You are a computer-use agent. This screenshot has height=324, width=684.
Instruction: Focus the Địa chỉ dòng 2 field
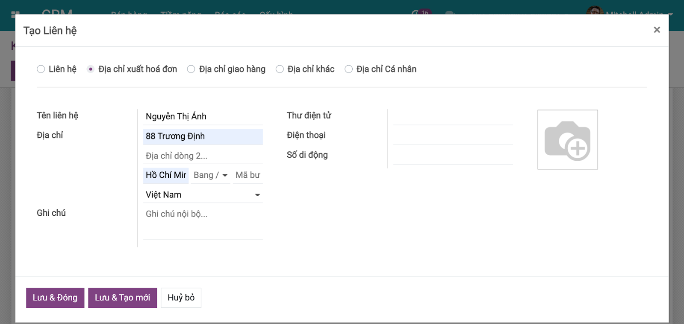(203, 156)
